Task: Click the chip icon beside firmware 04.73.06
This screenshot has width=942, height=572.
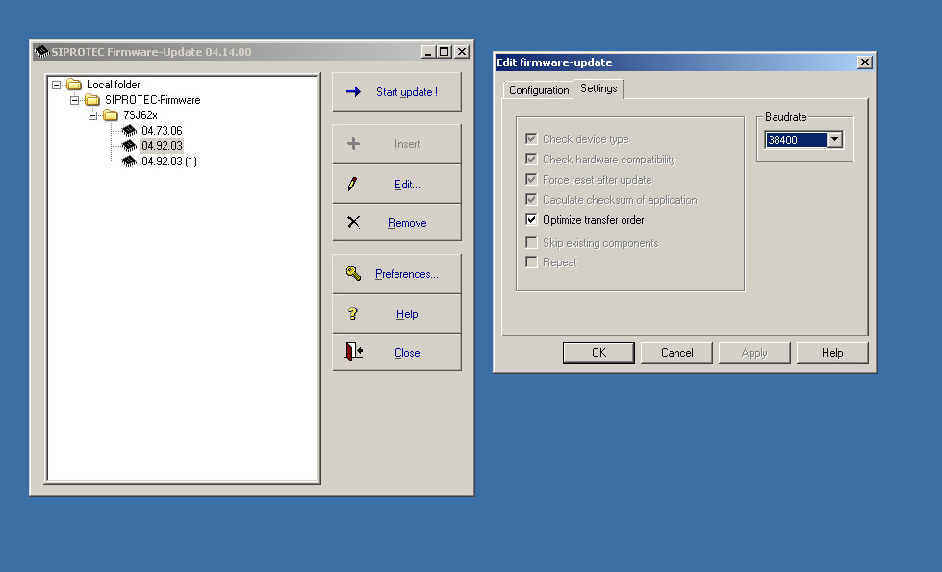Action: 130,131
